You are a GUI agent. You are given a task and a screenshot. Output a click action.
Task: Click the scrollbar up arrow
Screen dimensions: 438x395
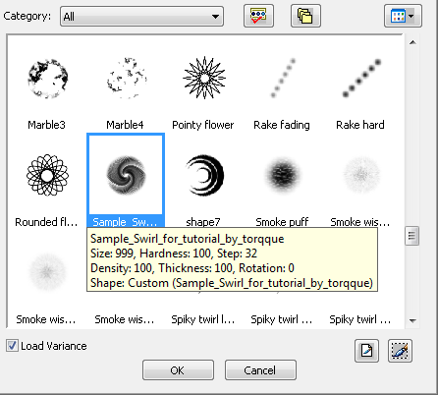pos(412,42)
